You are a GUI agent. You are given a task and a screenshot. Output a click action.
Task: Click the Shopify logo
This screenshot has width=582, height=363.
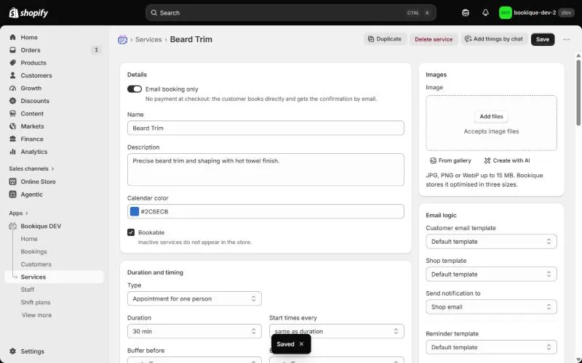coord(28,13)
